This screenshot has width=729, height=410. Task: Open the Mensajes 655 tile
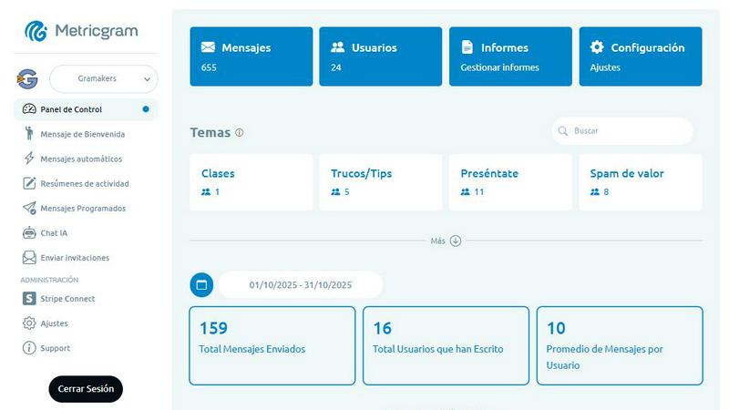(251, 56)
